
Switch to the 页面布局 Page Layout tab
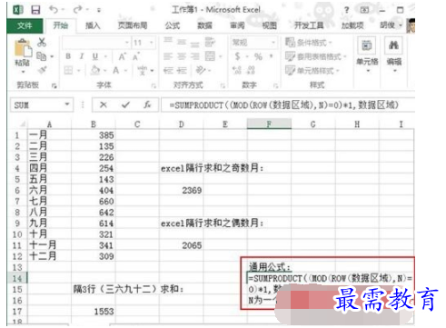(x=133, y=25)
